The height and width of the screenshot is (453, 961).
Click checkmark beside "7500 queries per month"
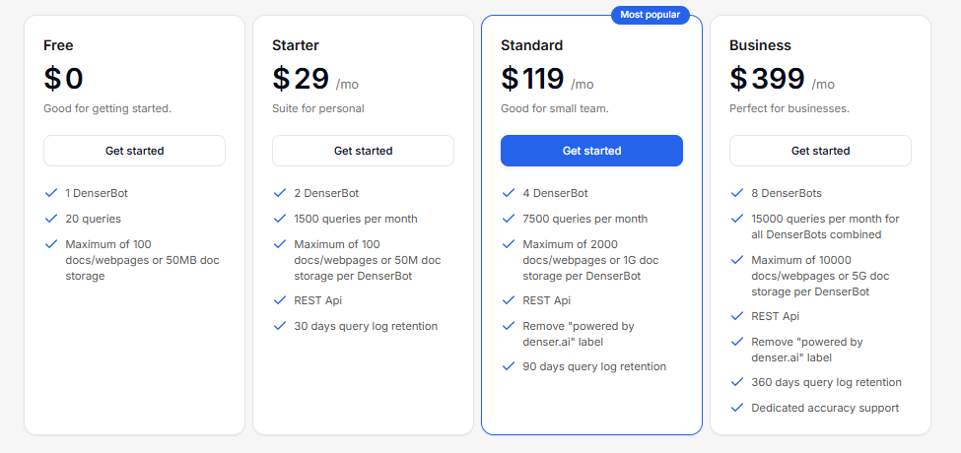tap(508, 219)
